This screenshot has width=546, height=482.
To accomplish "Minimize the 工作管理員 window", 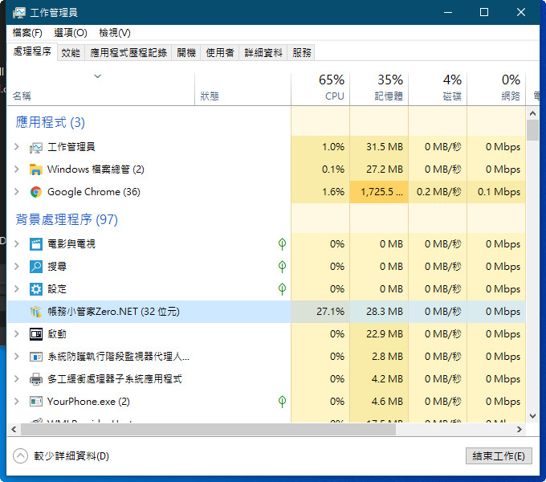I will 448,13.
